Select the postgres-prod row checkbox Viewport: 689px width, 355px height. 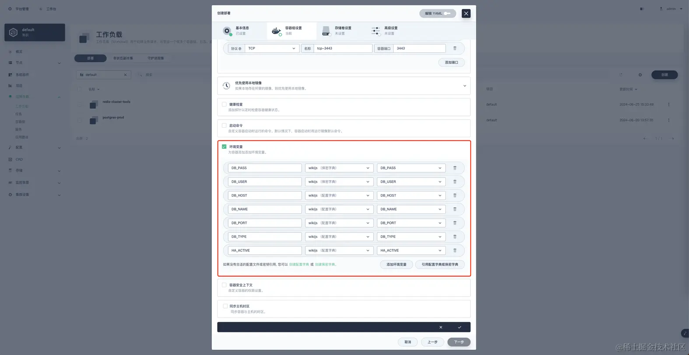80,120
